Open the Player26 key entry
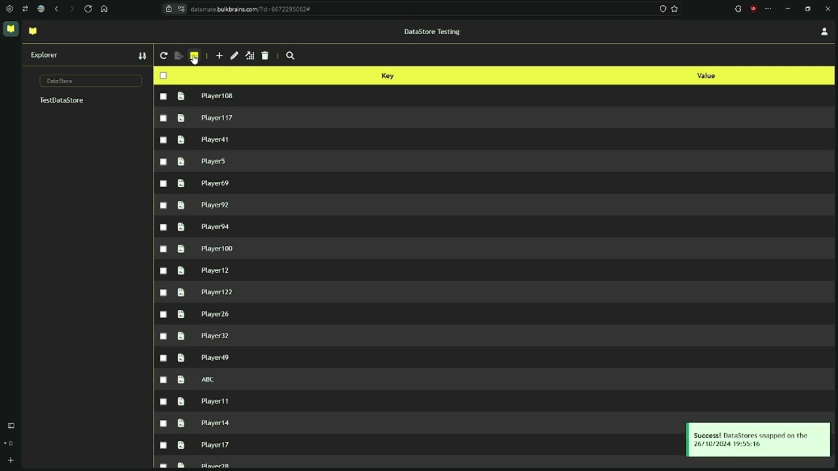Viewport: 838px width, 471px height. 215,314
